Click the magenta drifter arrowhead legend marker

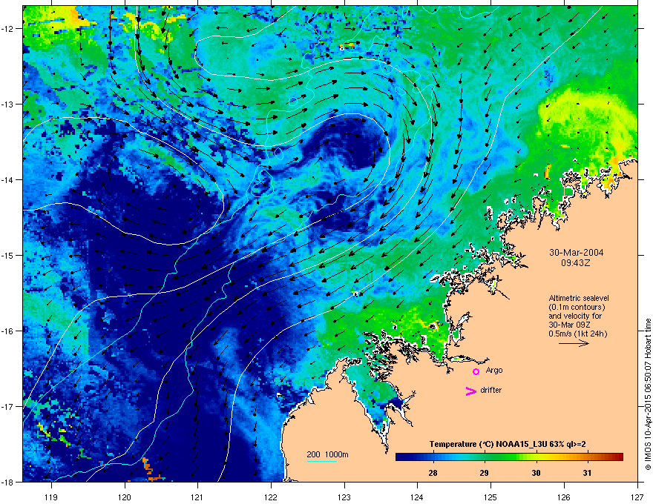click(x=470, y=391)
